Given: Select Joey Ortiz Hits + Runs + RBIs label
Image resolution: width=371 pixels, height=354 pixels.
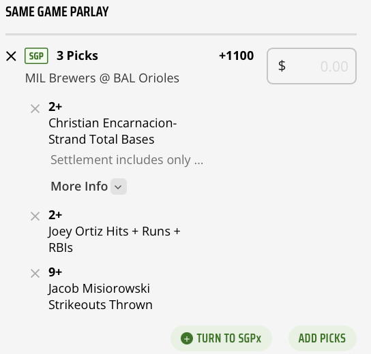Looking at the screenshot, I should [x=115, y=239].
